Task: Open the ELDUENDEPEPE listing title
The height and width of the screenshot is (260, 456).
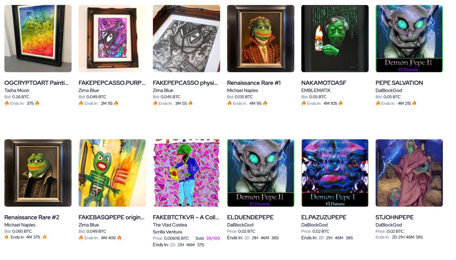Action: tap(250, 217)
